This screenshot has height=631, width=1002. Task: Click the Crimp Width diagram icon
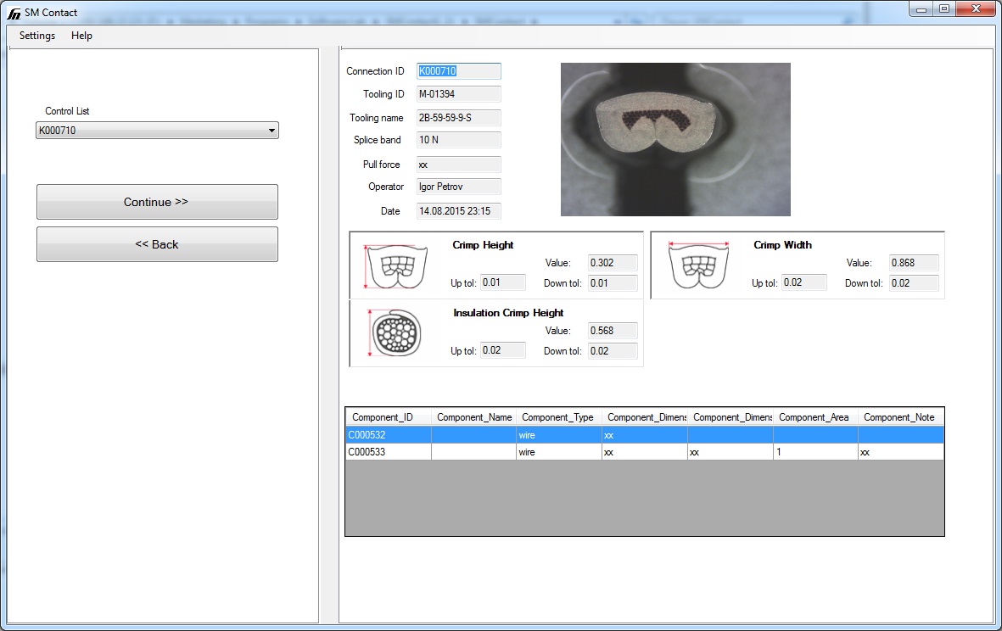click(x=698, y=265)
